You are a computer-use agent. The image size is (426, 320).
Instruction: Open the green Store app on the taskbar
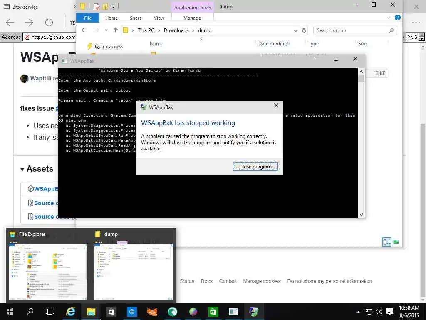pos(213,312)
